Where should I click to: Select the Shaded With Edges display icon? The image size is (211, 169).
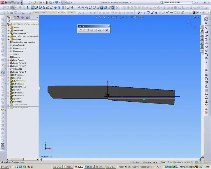click(x=102, y=7)
